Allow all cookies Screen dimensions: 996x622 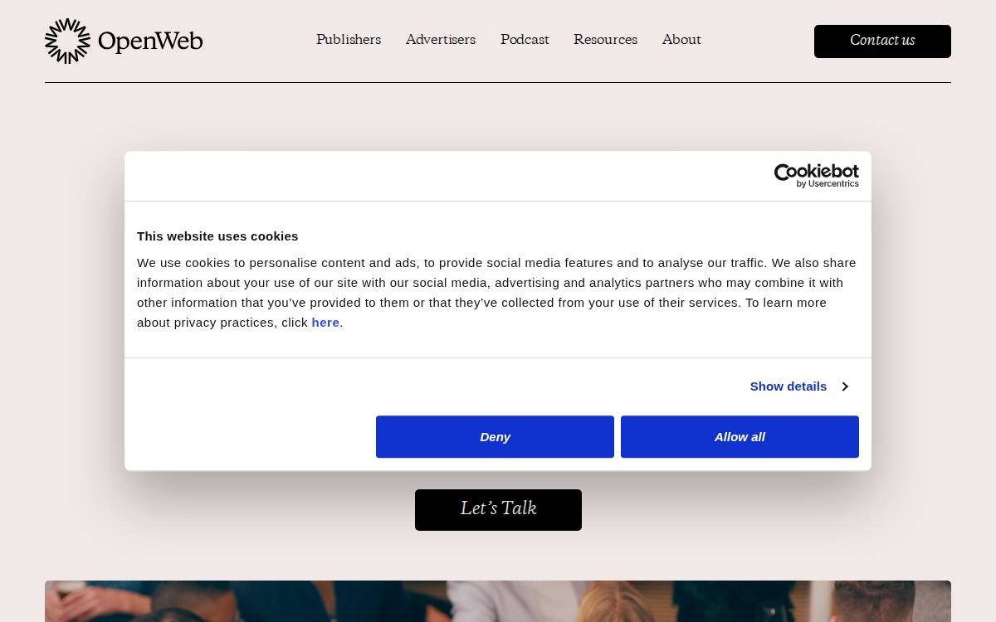coord(740,437)
